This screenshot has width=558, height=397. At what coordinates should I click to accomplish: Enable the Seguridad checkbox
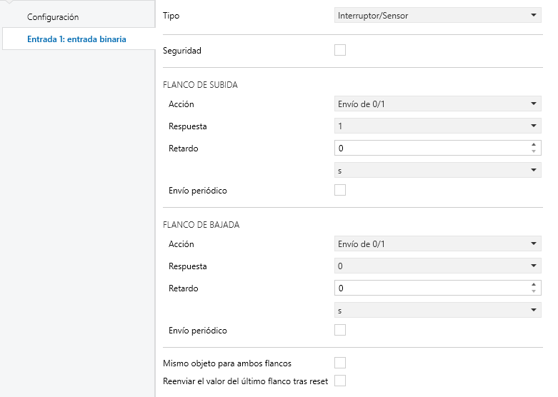coord(340,50)
